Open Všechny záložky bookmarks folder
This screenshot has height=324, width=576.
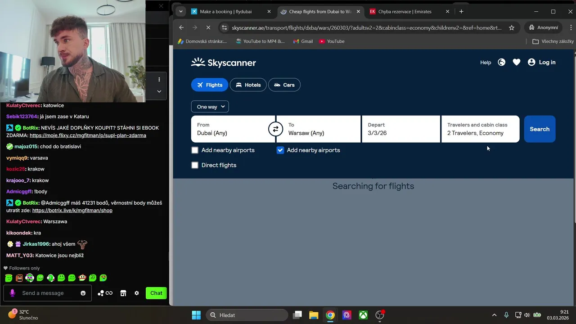point(553,41)
